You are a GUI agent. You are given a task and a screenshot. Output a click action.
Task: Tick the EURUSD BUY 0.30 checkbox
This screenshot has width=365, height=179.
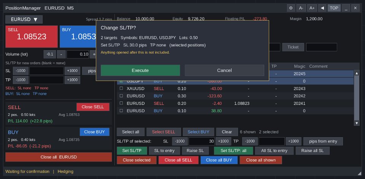(121, 96)
